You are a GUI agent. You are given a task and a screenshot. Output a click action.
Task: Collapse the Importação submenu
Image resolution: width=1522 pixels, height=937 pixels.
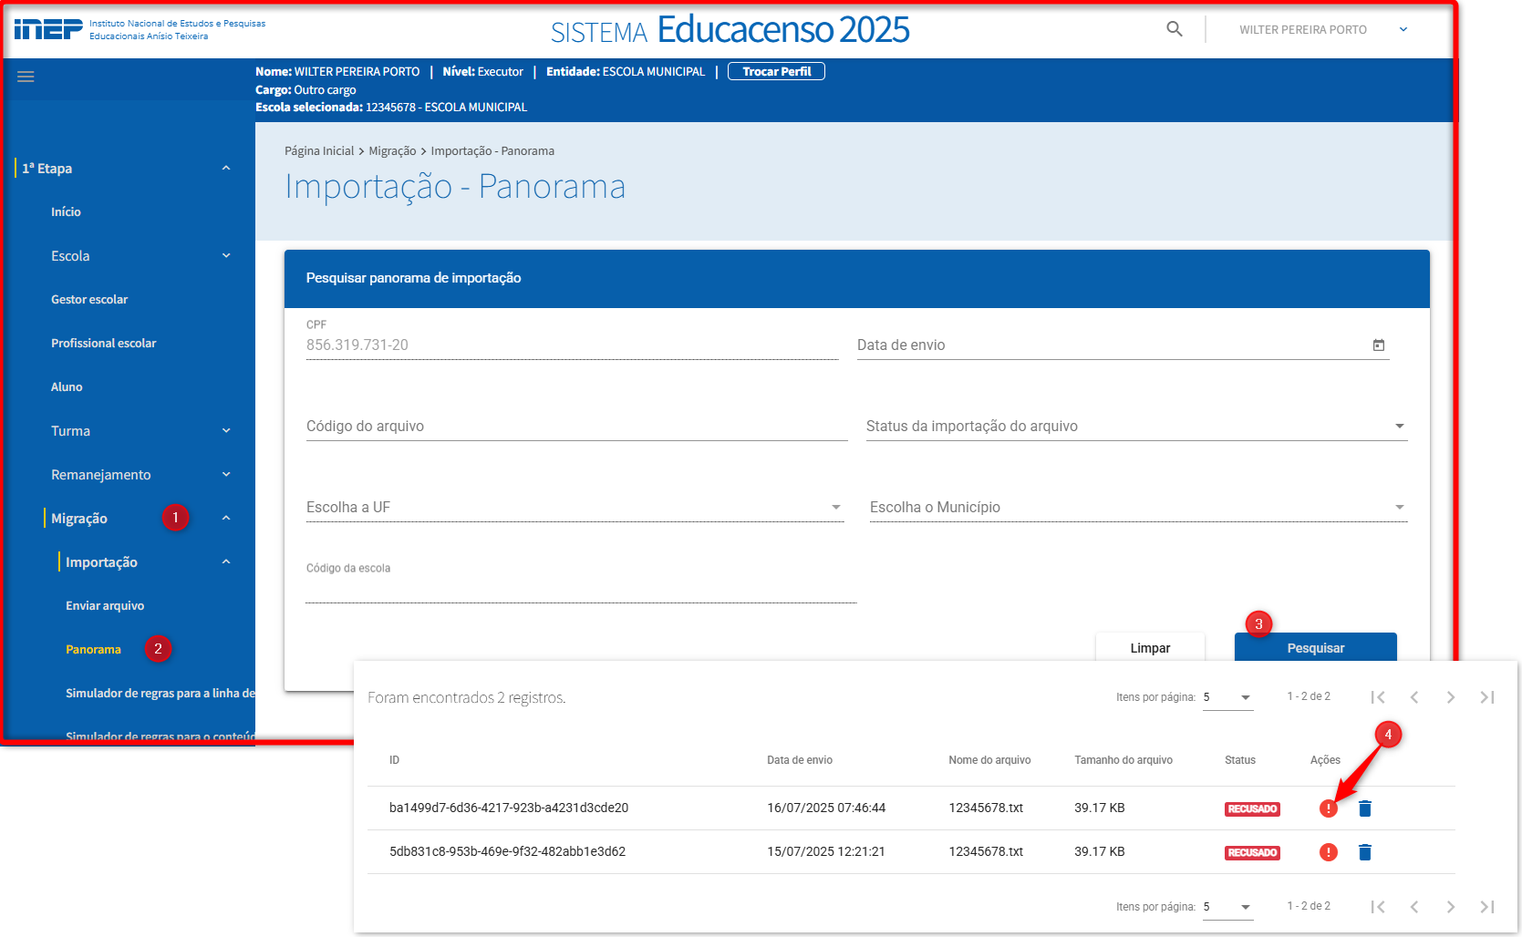(x=226, y=562)
